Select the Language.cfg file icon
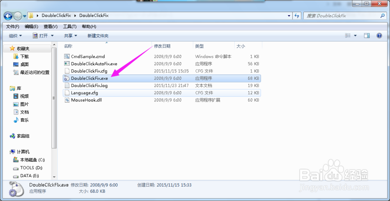Screen dimensions: 390x201 click(x=67, y=93)
